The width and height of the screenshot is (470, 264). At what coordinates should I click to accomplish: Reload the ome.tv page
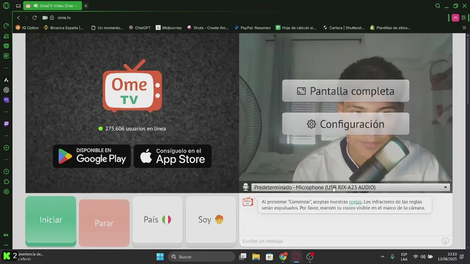coord(35,18)
